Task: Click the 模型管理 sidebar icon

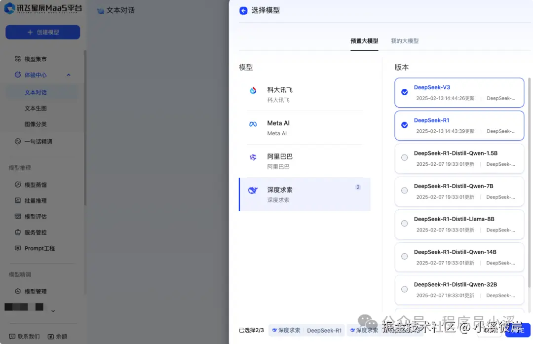Action: pos(18,291)
